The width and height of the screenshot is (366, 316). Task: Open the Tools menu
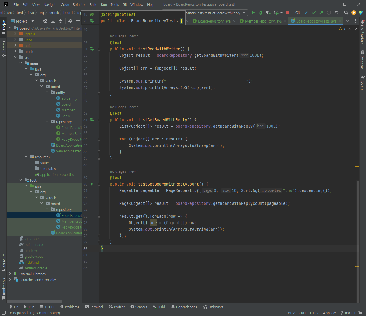115,4
